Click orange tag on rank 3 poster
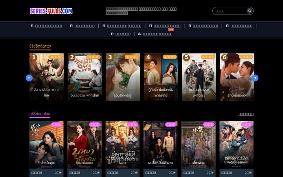This screenshot has width=283, height=177. click(x=132, y=57)
